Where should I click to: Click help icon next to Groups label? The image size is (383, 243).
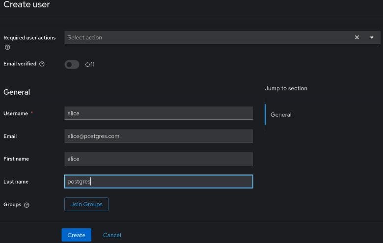pyautogui.click(x=27, y=205)
